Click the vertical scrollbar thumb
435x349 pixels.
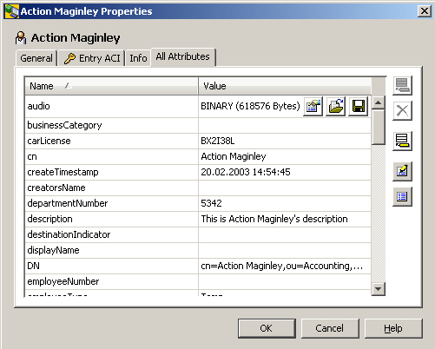click(379, 127)
